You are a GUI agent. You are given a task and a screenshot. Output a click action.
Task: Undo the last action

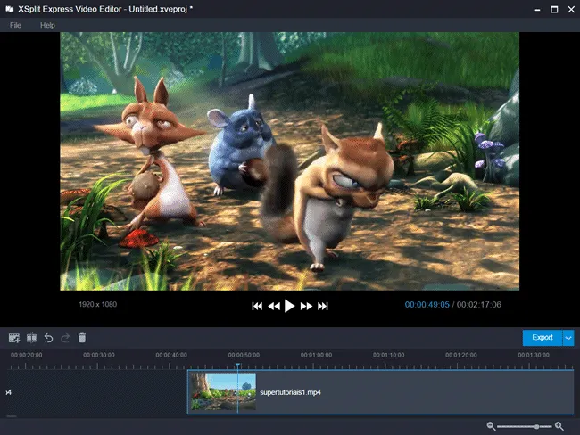pyautogui.click(x=48, y=338)
